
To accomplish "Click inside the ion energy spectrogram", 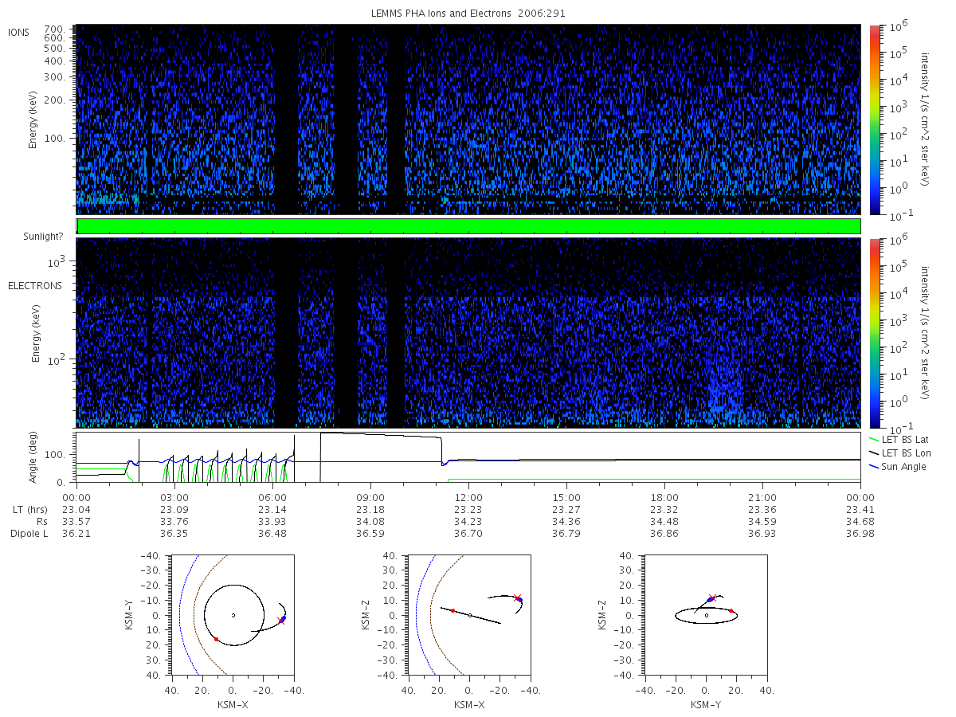I will pyautogui.click(x=468, y=119).
